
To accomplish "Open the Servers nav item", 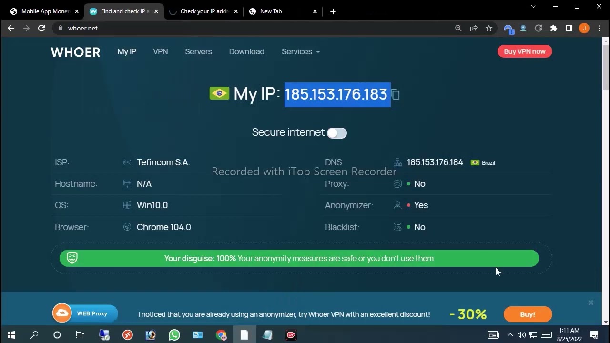I will point(198,51).
